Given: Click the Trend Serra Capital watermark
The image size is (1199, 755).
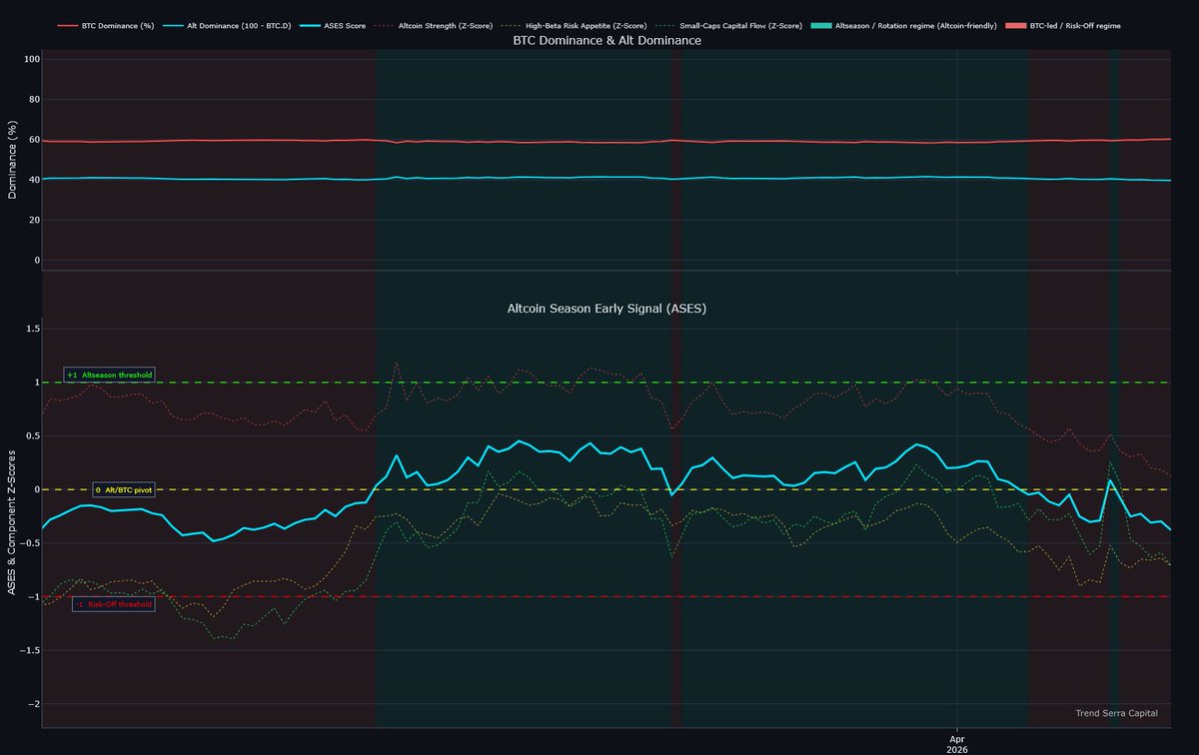Looking at the screenshot, I should 1116,713.
